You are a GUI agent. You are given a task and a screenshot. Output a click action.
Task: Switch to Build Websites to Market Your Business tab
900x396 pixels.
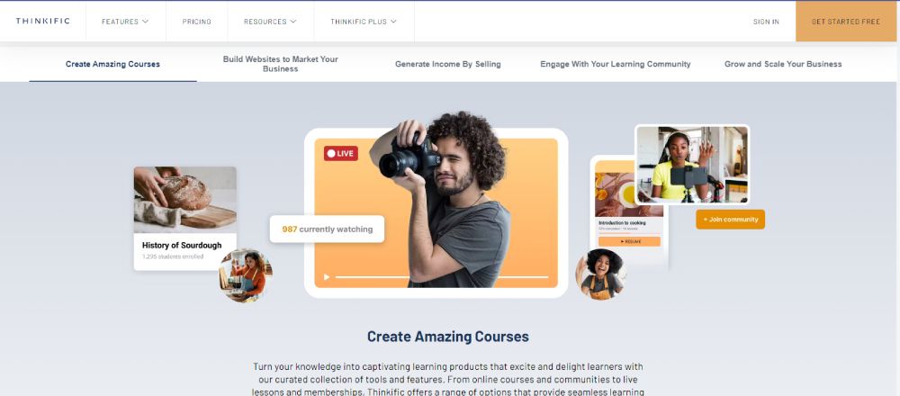click(281, 64)
